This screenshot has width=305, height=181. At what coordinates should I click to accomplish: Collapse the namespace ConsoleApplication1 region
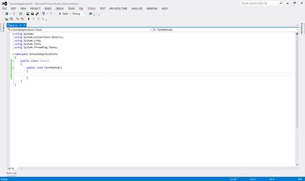pyautogui.click(x=13, y=54)
